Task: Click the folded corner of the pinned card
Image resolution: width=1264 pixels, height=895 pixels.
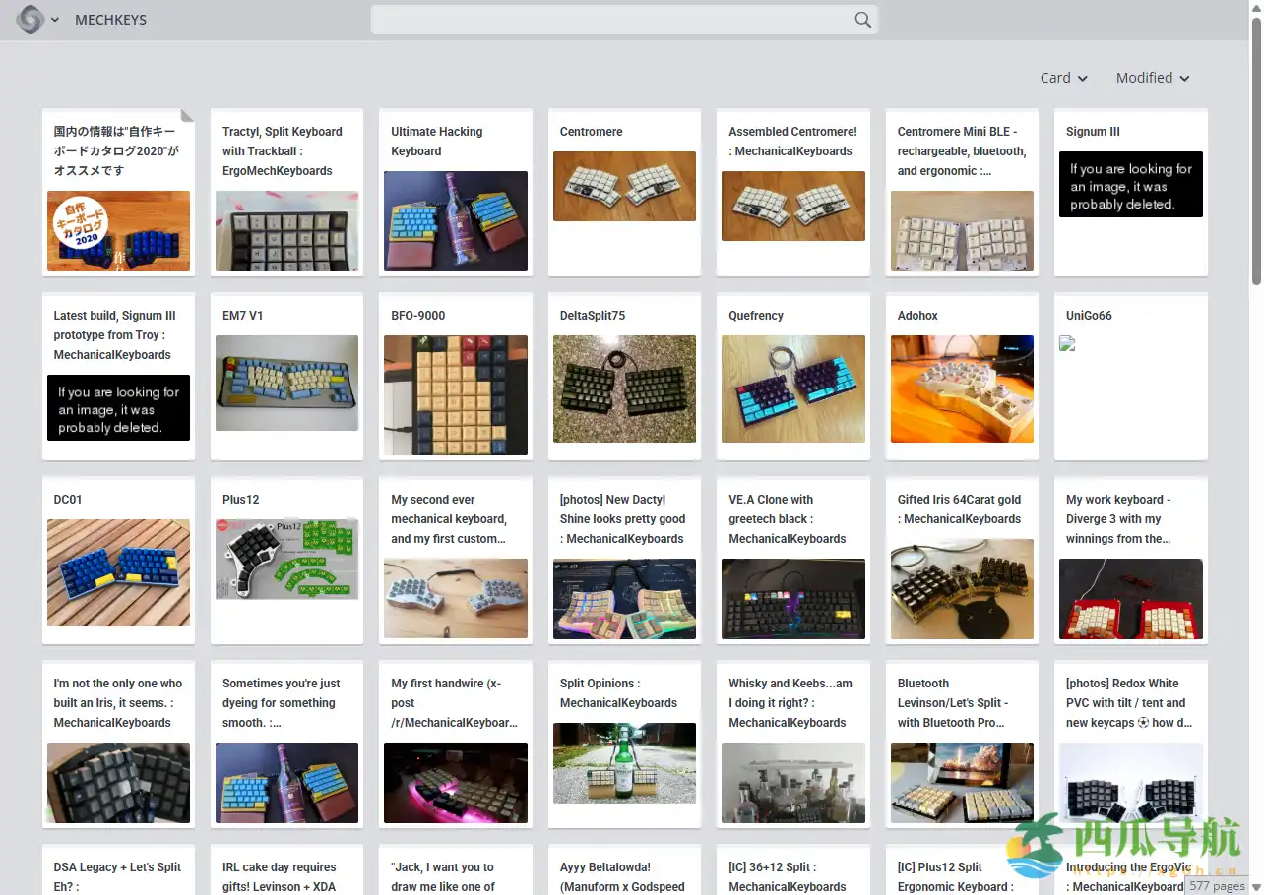Action: click(187, 115)
